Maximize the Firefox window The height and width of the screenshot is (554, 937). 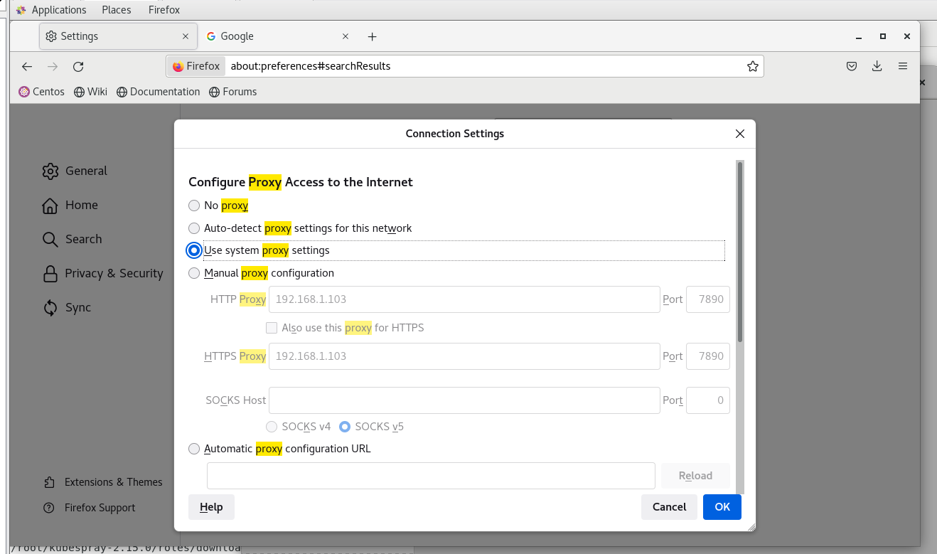click(883, 36)
